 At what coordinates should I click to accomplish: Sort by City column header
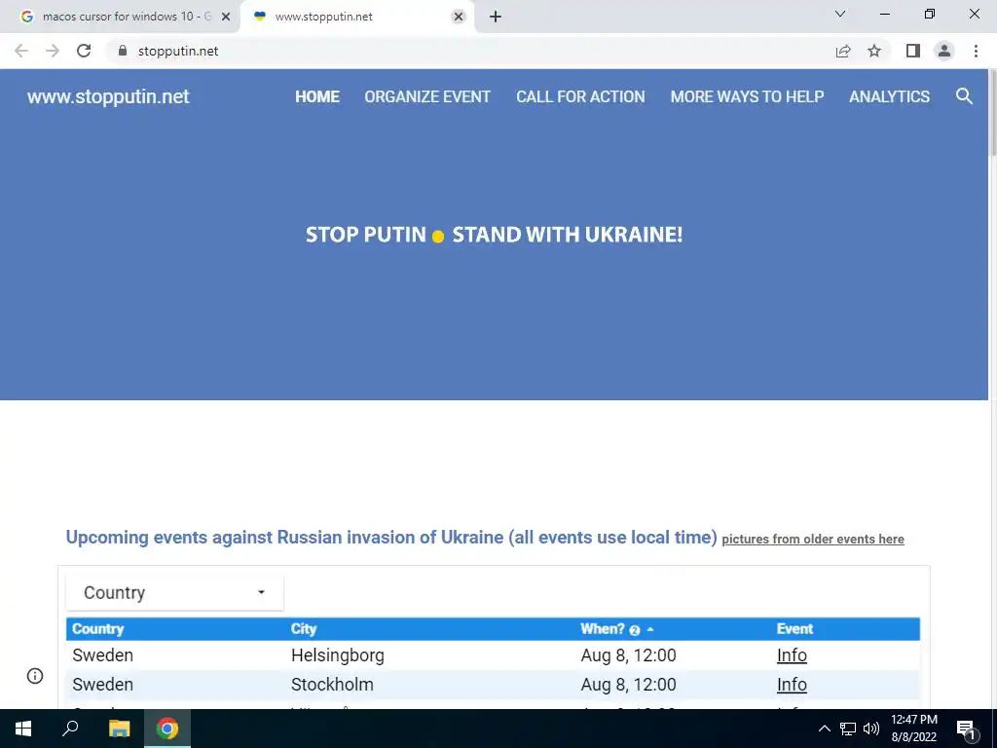304,629
